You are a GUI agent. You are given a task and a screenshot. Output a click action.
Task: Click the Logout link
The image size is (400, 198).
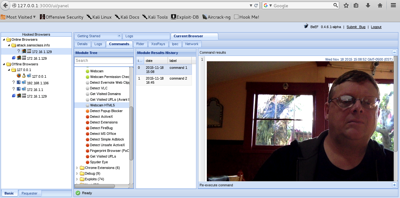(x=376, y=27)
